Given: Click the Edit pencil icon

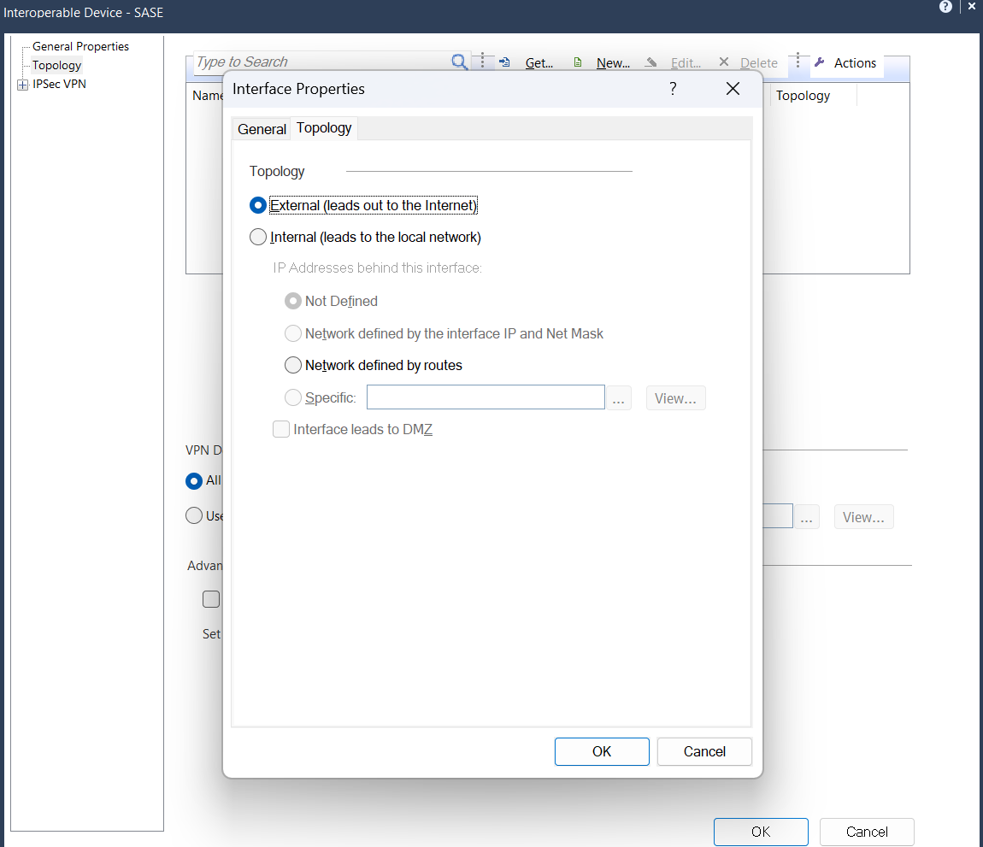Looking at the screenshot, I should [x=651, y=62].
